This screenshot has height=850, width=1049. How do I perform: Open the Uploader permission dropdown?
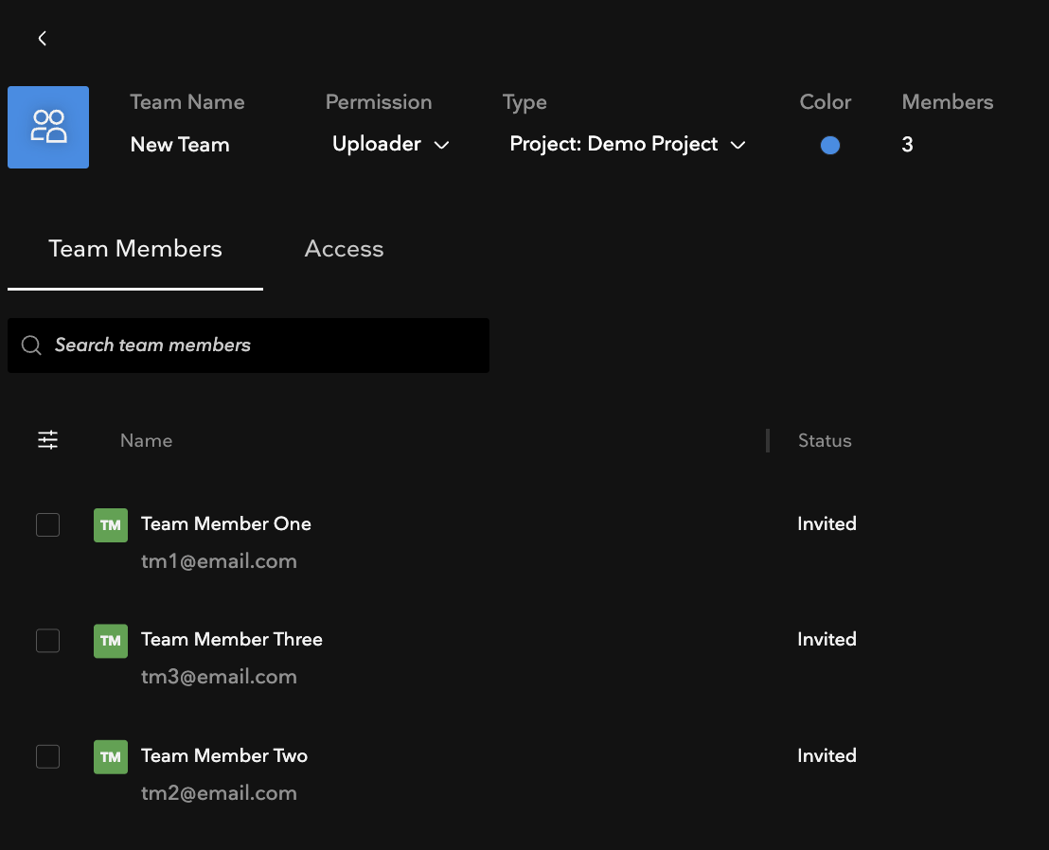click(x=391, y=144)
